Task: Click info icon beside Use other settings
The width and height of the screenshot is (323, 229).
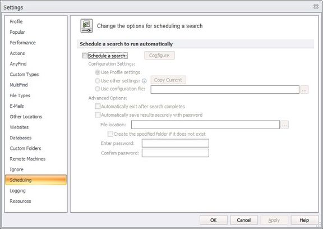Action: pos(144,81)
